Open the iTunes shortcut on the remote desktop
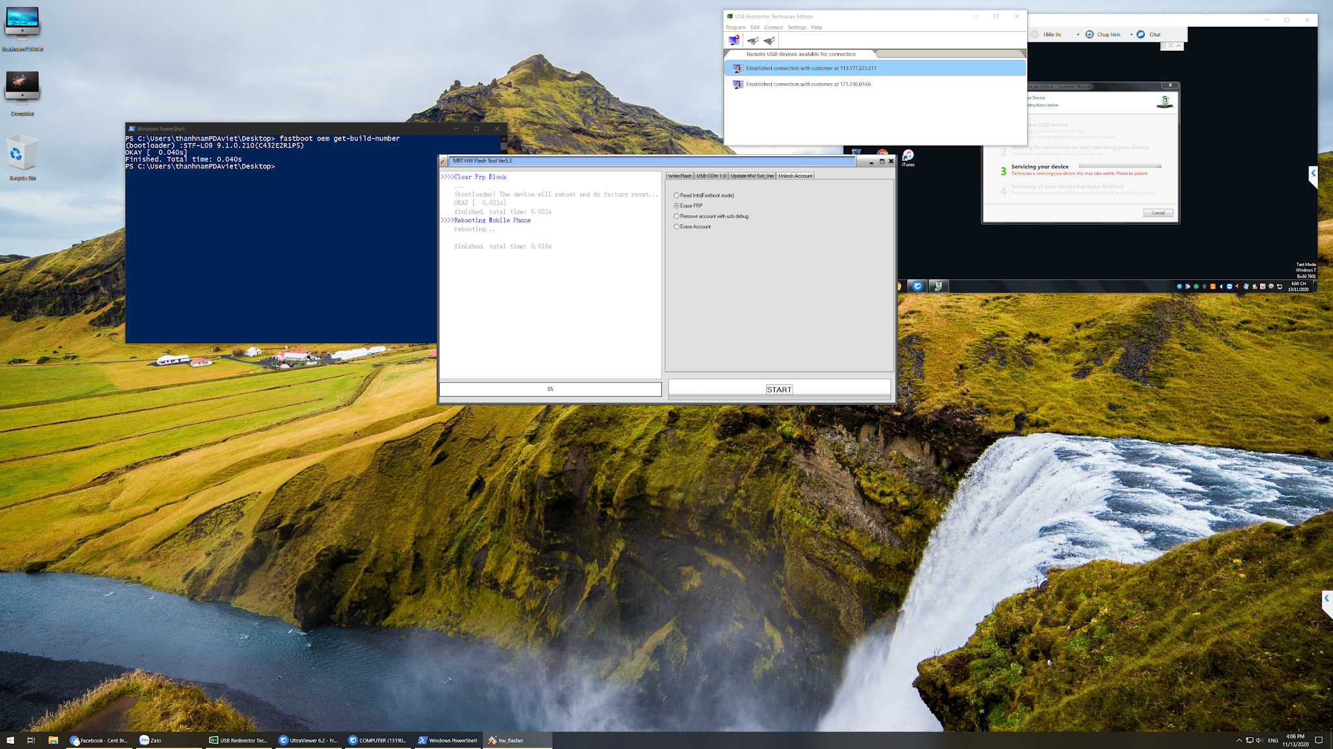 pyautogui.click(x=908, y=156)
